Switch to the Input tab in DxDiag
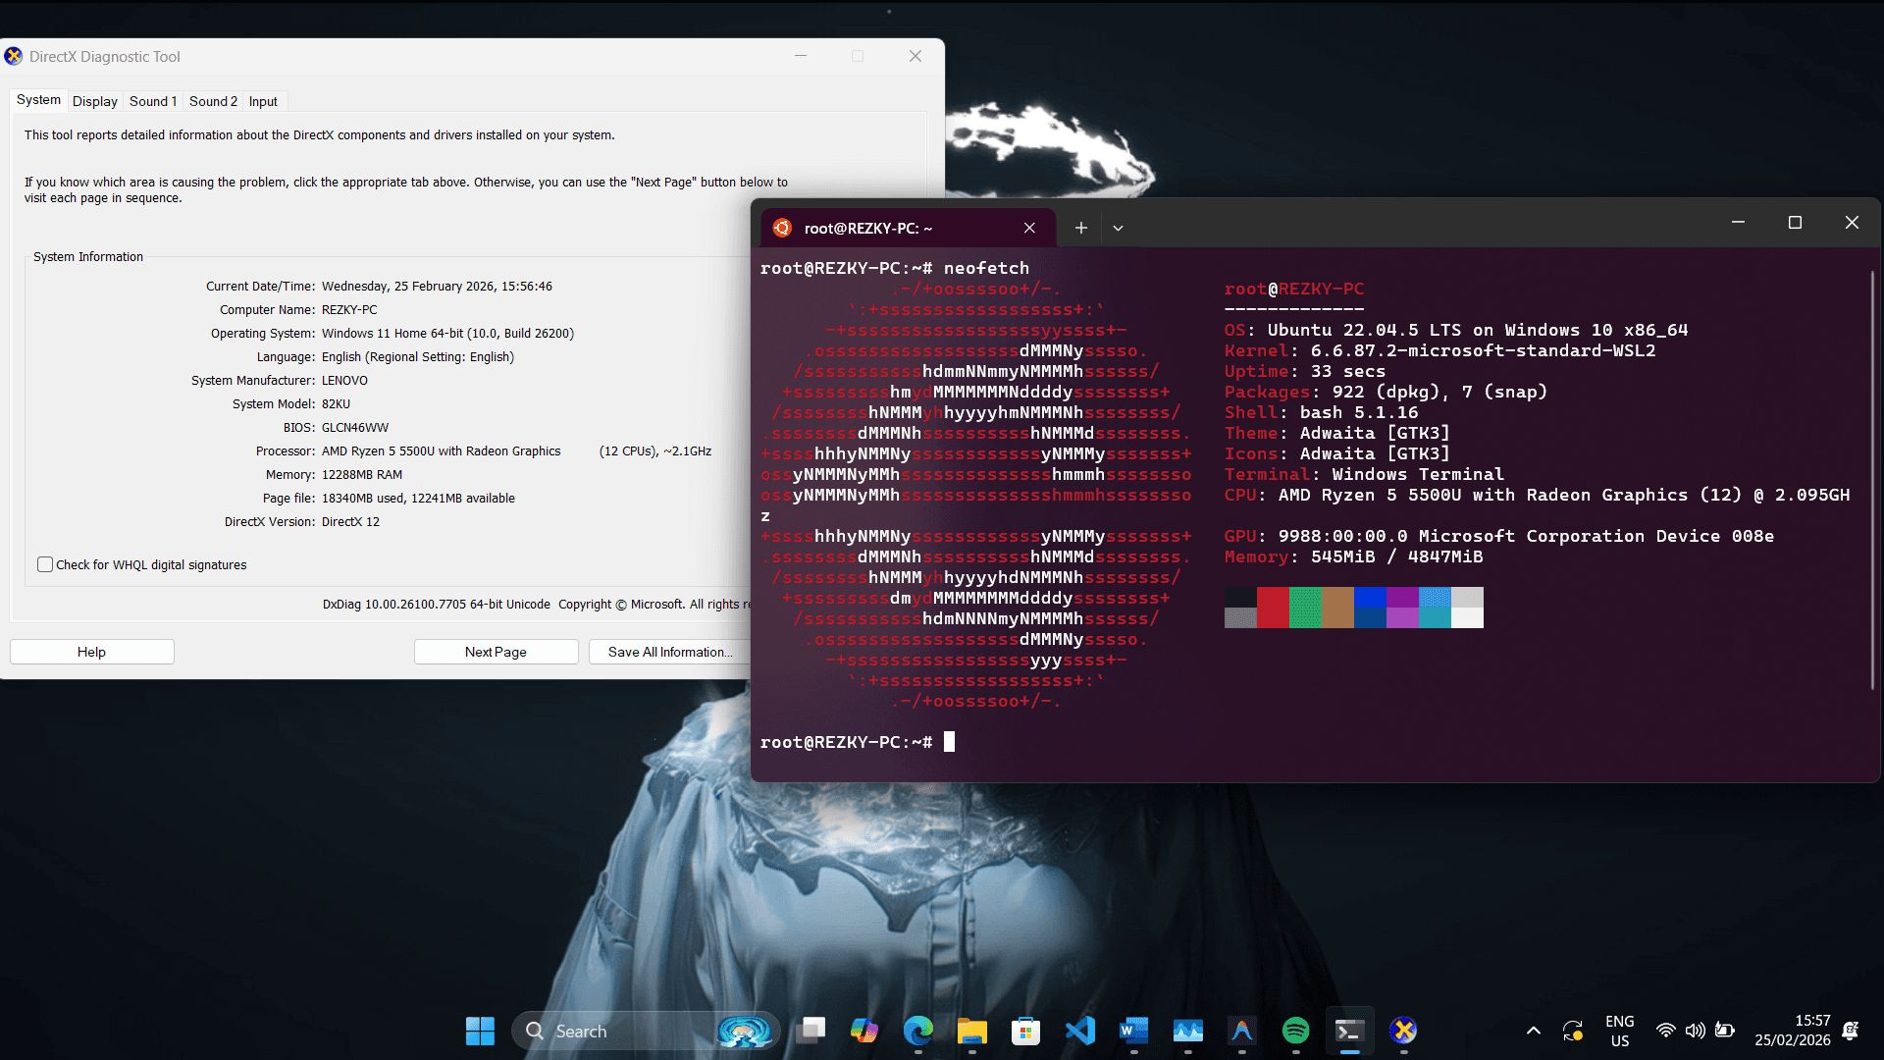This screenshot has width=1884, height=1060. tap(263, 101)
